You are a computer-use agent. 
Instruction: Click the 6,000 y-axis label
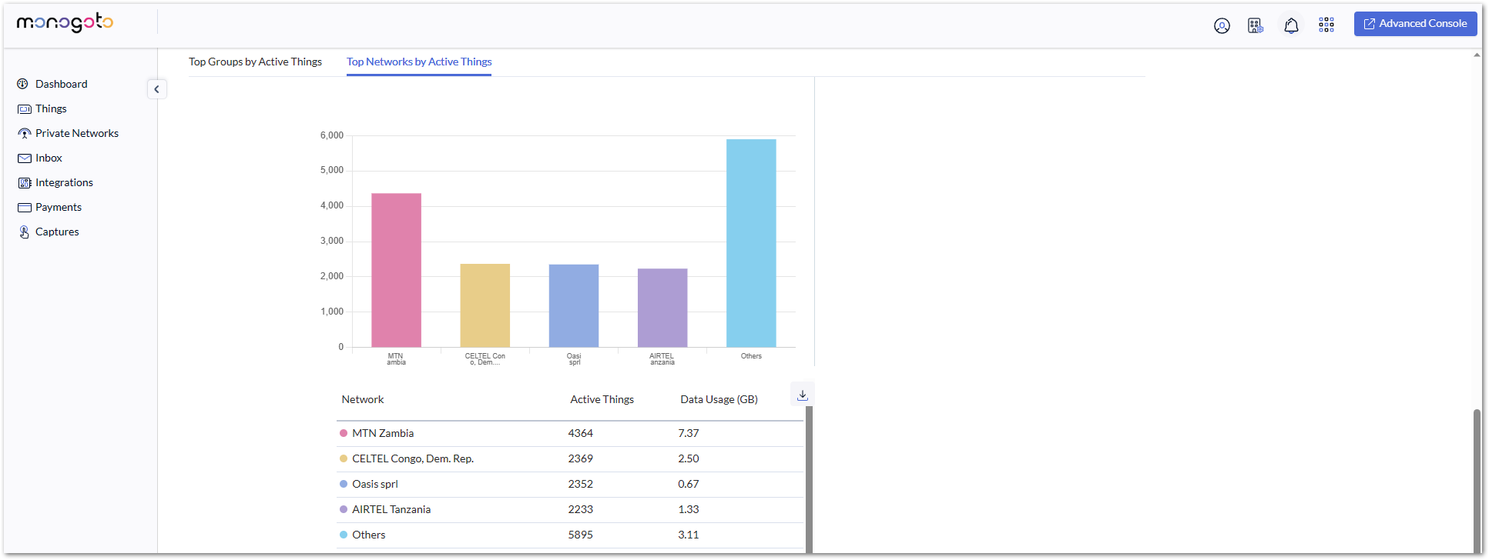pyautogui.click(x=332, y=135)
